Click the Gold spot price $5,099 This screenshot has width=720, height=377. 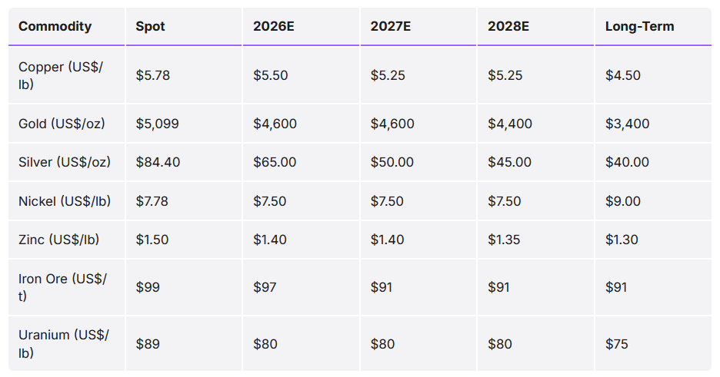tap(157, 124)
